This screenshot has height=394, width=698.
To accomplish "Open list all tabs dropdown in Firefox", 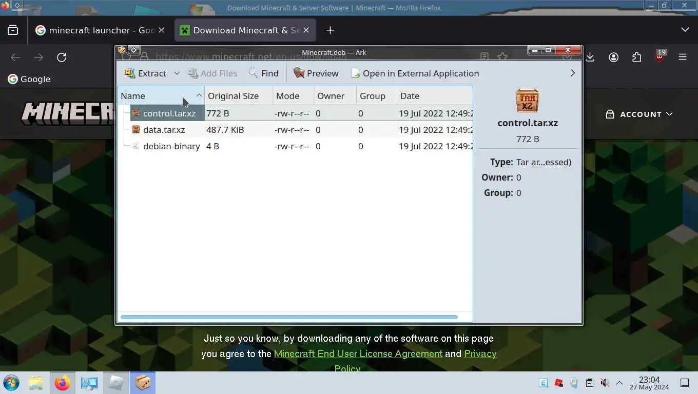I will coord(685,30).
